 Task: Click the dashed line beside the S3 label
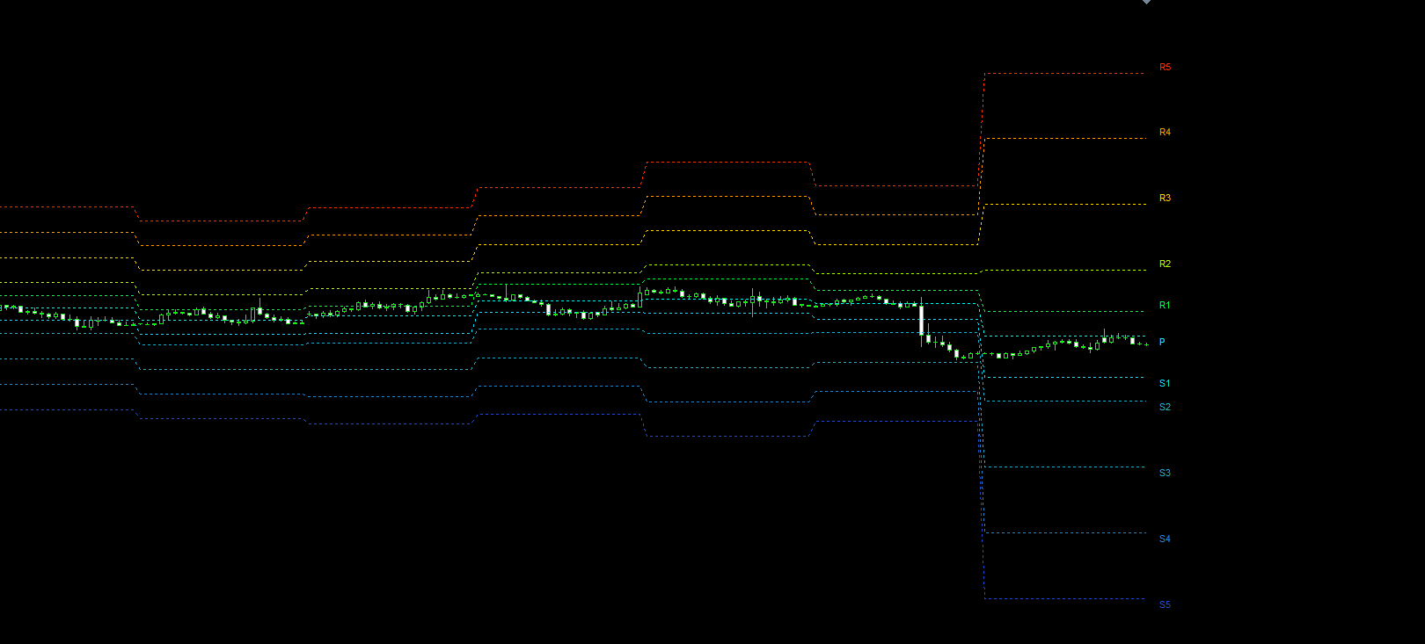tap(1064, 467)
